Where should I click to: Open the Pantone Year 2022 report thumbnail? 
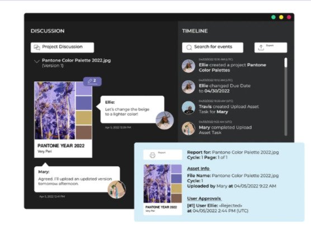163,190
